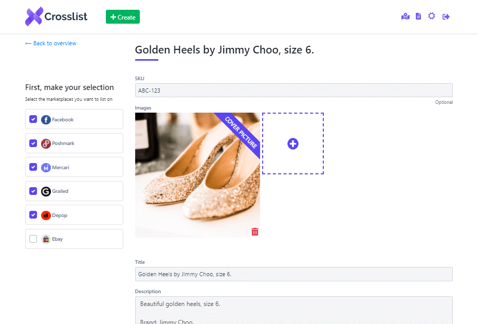Screen dimensions: 478x324
Task: Uncheck the Mercari marketplace checkbox
Action: pos(33,167)
